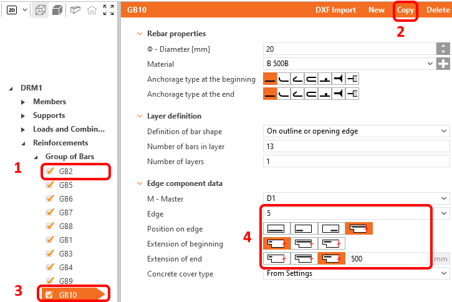Click the home view icon

92,10
